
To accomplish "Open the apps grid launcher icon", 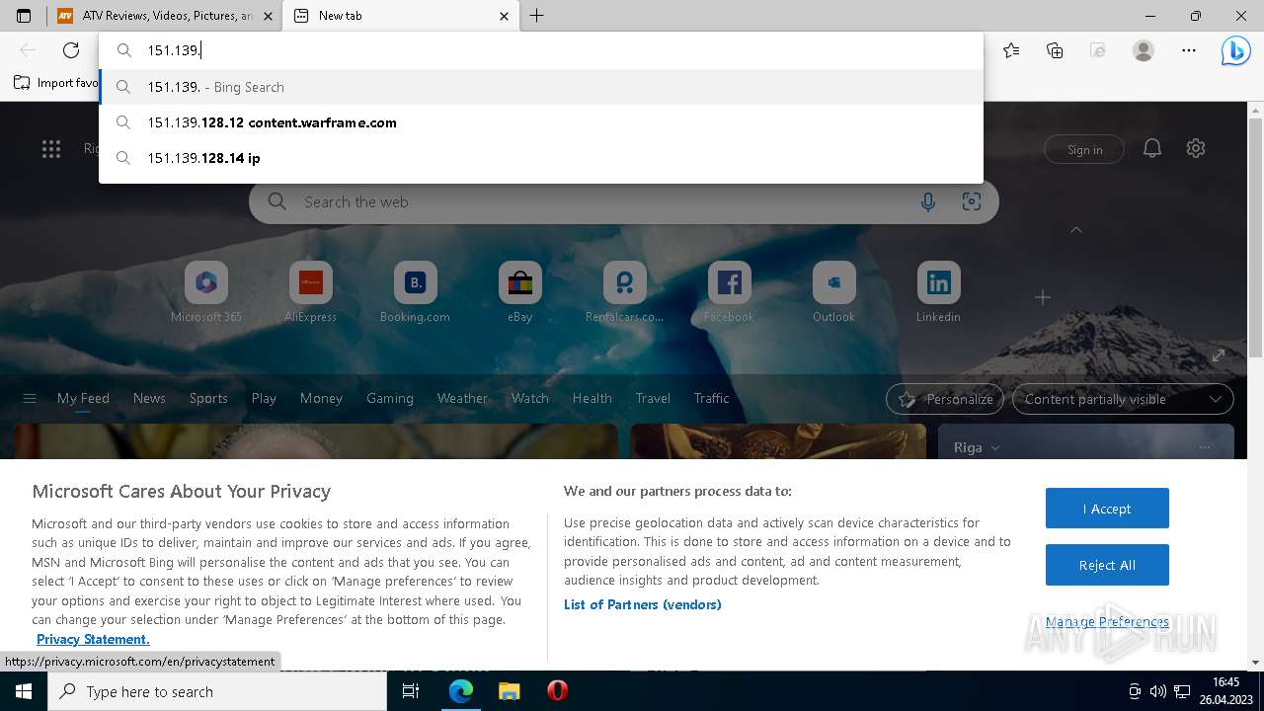I will click(x=51, y=149).
